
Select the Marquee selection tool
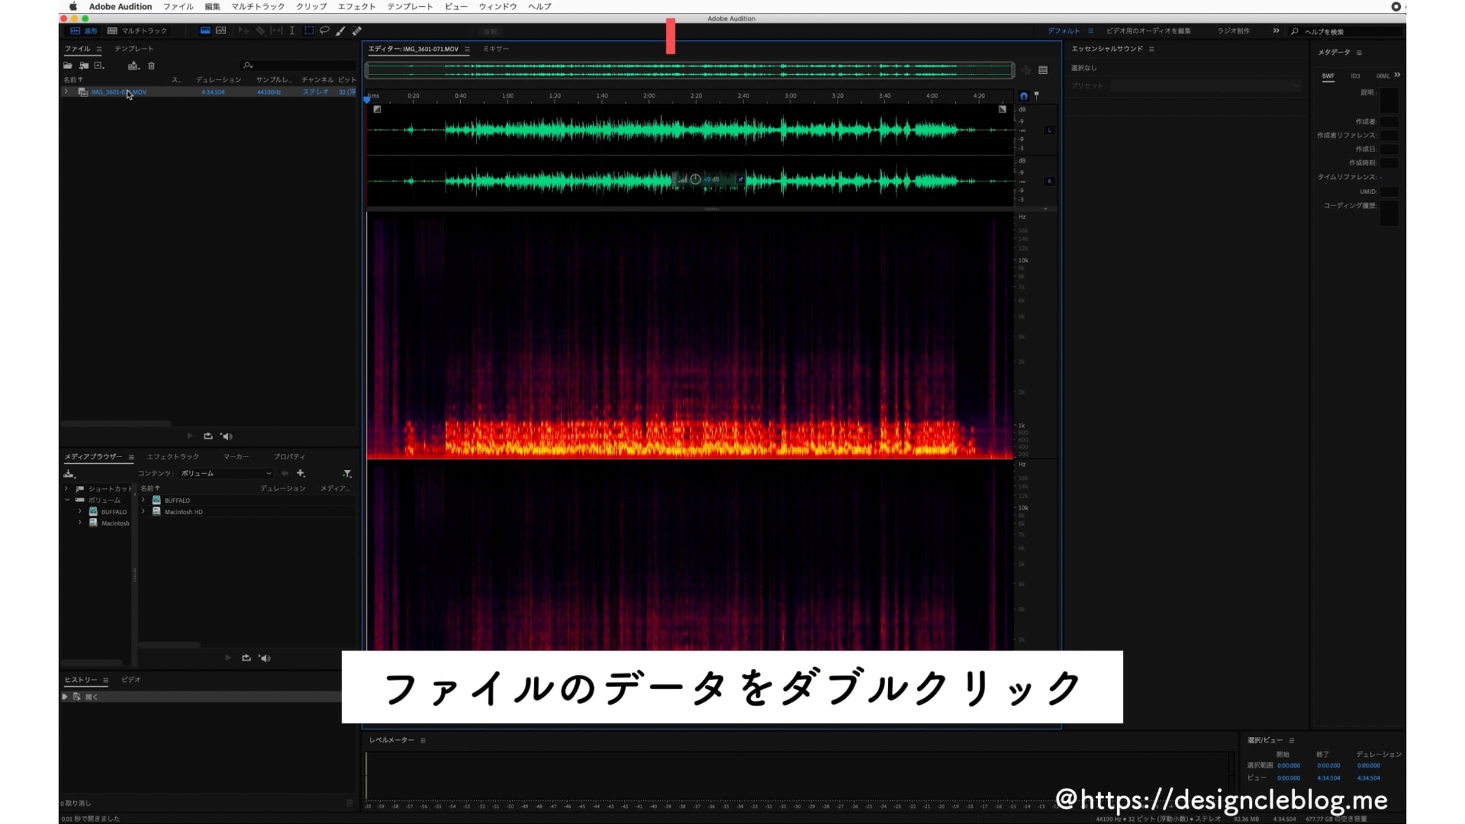[x=309, y=31]
